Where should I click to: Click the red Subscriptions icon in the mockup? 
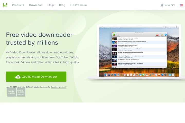coord(157,35)
